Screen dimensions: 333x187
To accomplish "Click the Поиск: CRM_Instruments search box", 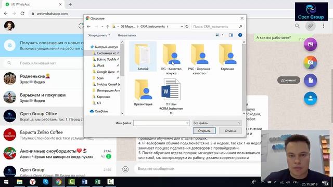I will click(217, 26).
